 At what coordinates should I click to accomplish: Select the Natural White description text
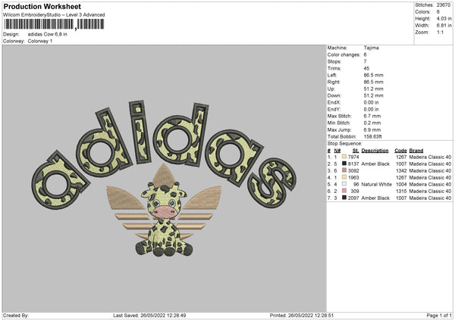[377, 184]
